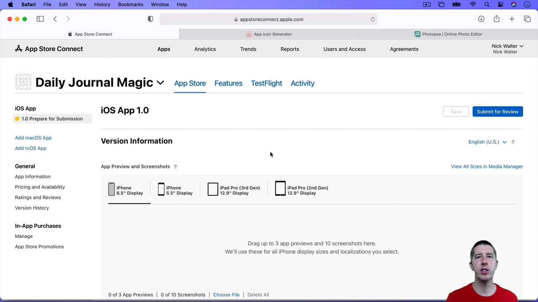Go back with the left arrow
Image resolution: width=538 pixels, height=302 pixels.
click(55, 19)
